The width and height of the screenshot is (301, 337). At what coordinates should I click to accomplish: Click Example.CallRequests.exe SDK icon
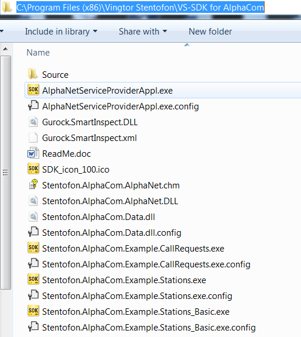33,247
